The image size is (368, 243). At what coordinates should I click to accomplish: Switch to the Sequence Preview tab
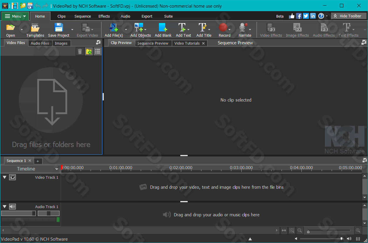153,43
